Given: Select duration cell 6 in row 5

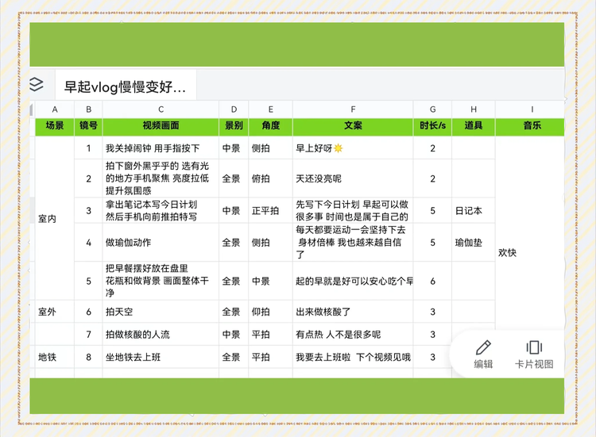Looking at the screenshot, I should coord(432,281).
